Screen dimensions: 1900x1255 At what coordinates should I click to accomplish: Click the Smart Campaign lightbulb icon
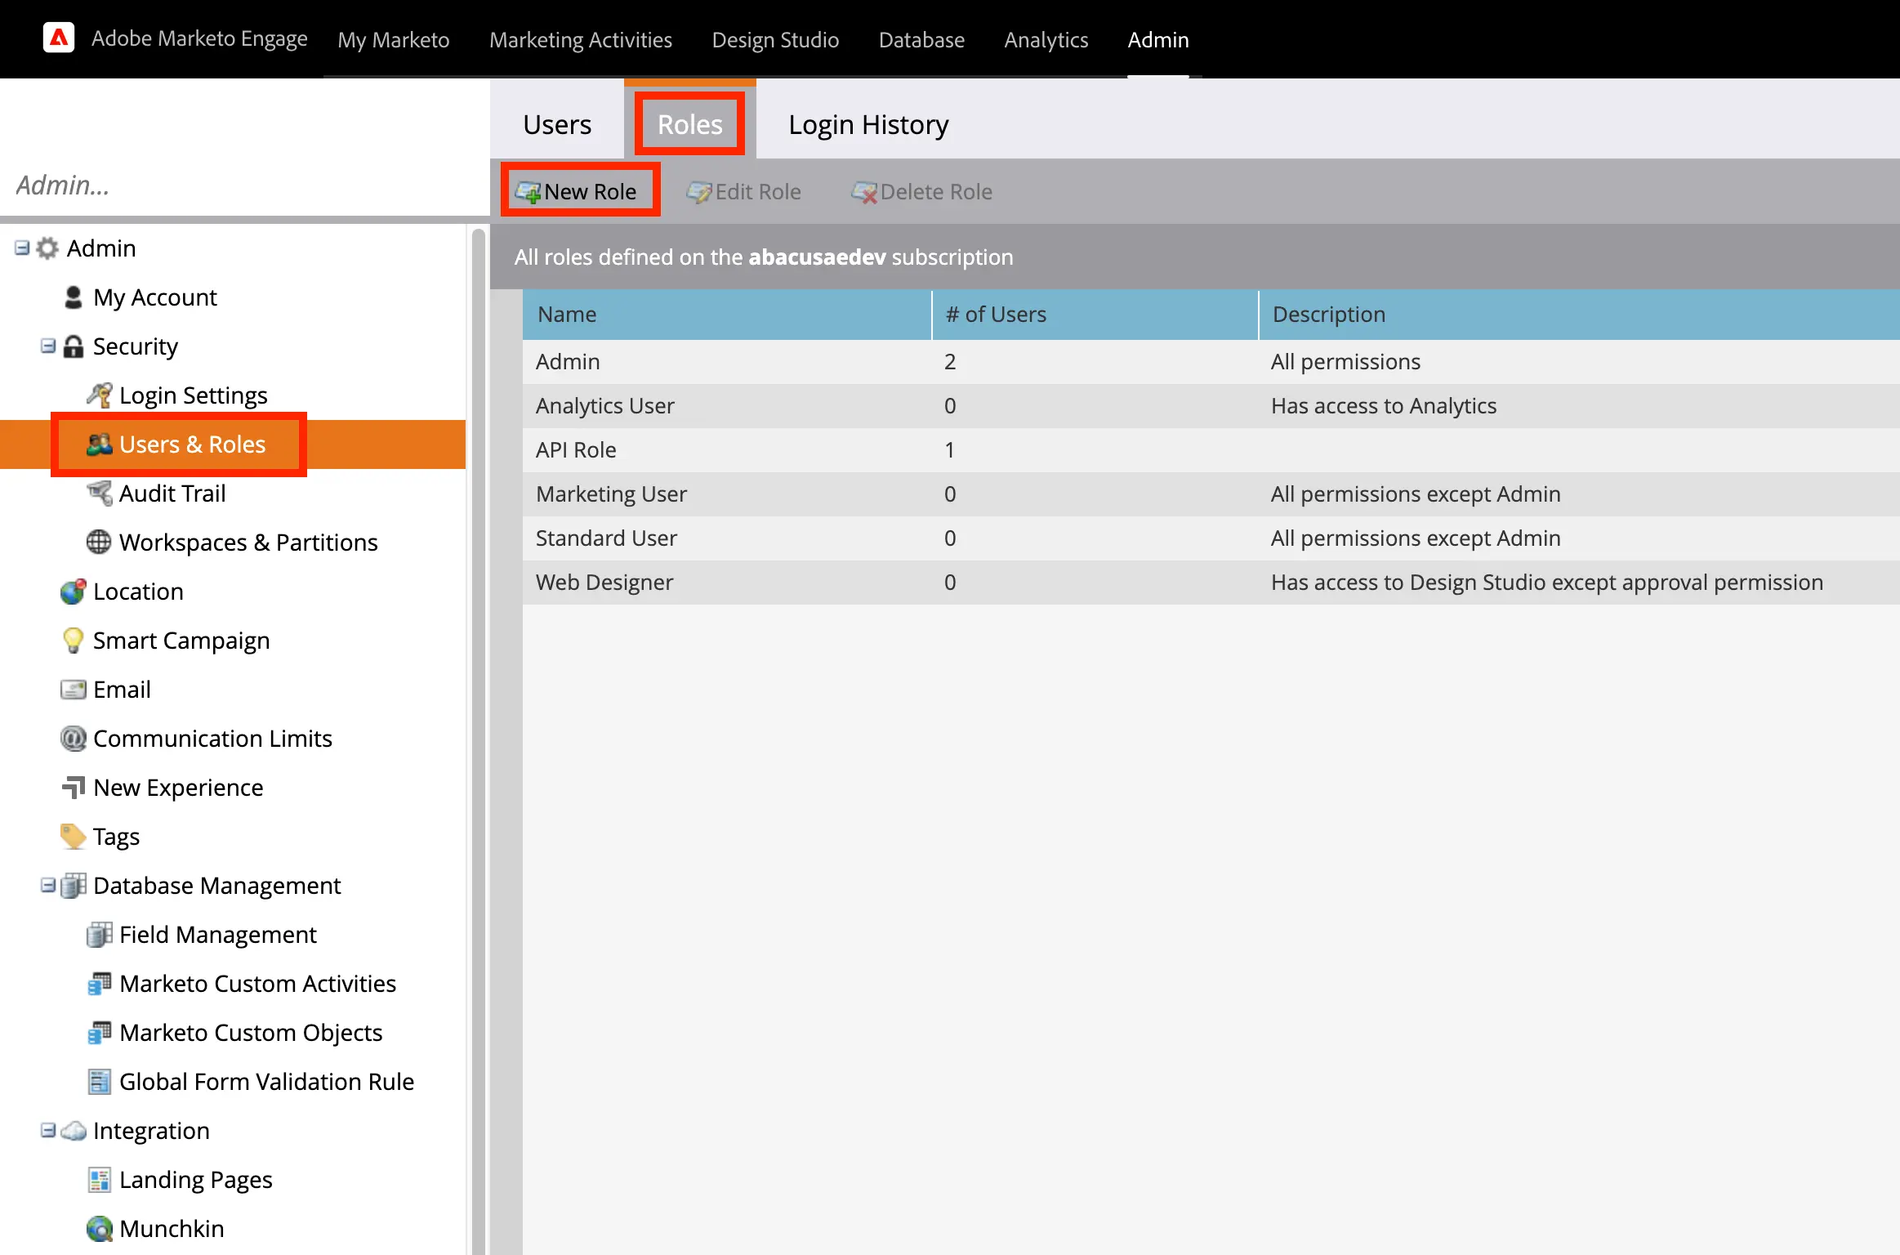(73, 641)
